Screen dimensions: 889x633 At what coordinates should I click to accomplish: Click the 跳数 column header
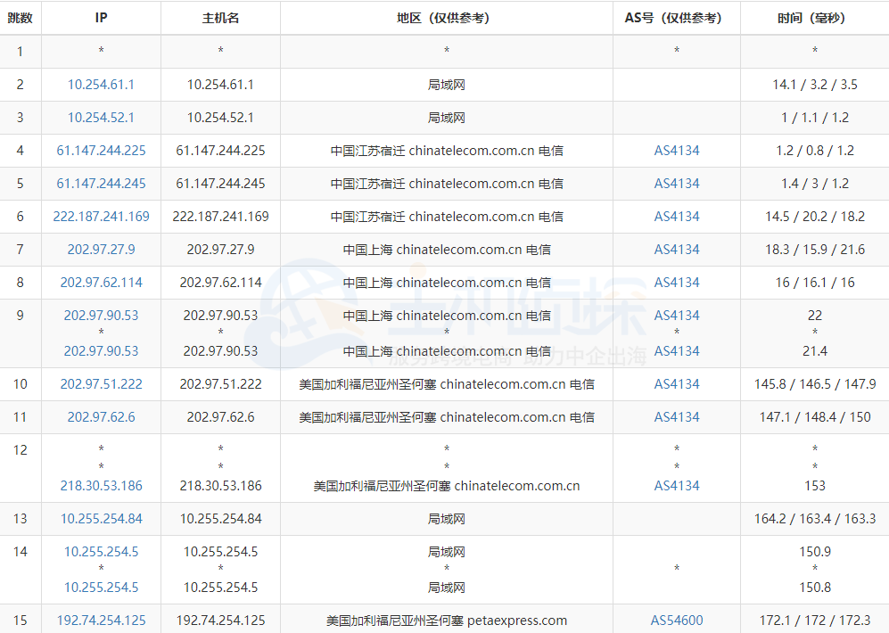pos(20,18)
